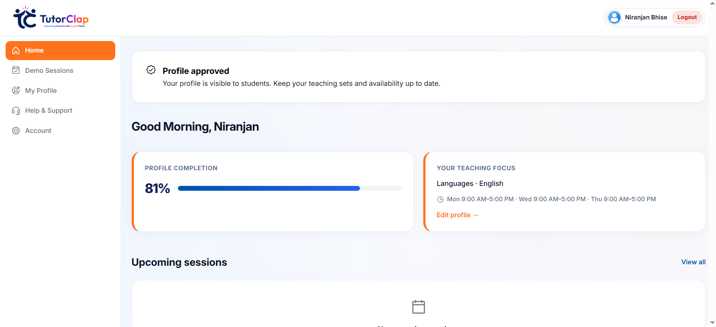The image size is (716, 327).
Task: Log out using the Logout button
Action: pos(687,17)
